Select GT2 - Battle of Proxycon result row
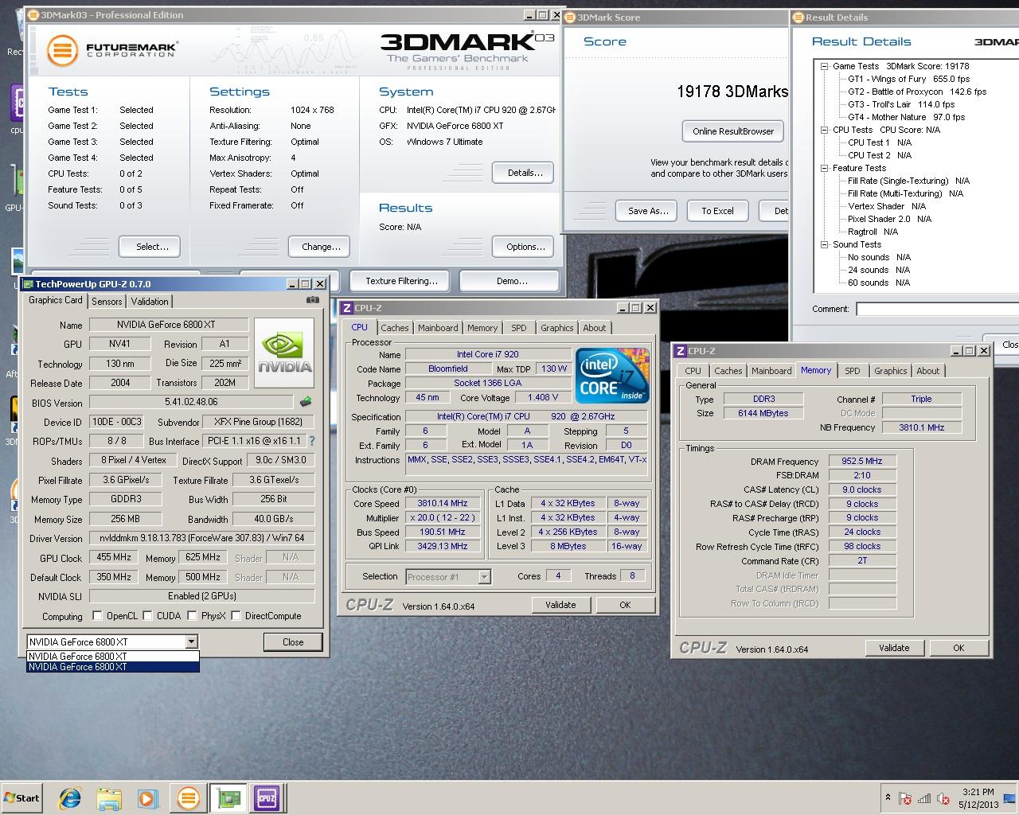 pos(916,92)
